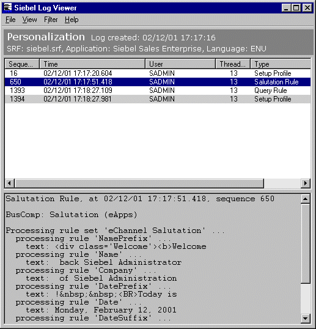
Task: Click the 'text: Monday, February 12, 2001' line
Action: (101, 310)
